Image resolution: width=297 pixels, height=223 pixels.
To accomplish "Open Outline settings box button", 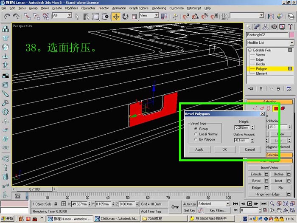I will 289,174.
